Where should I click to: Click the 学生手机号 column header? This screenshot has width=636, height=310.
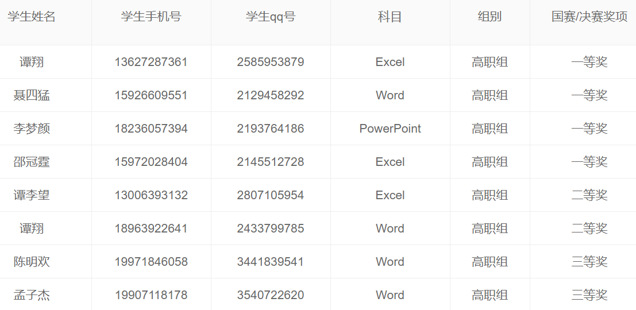tap(151, 17)
